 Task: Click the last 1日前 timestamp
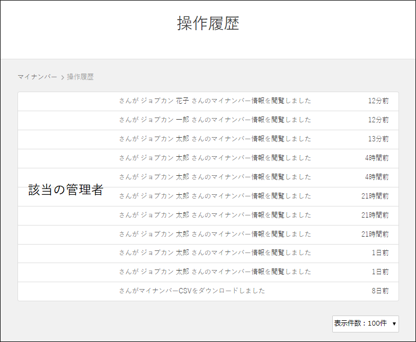(380, 272)
